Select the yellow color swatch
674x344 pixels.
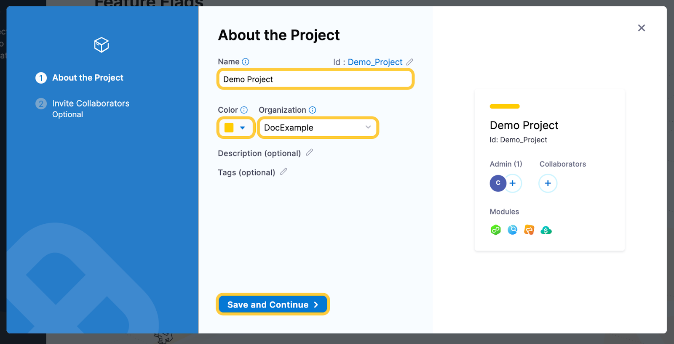click(x=229, y=128)
